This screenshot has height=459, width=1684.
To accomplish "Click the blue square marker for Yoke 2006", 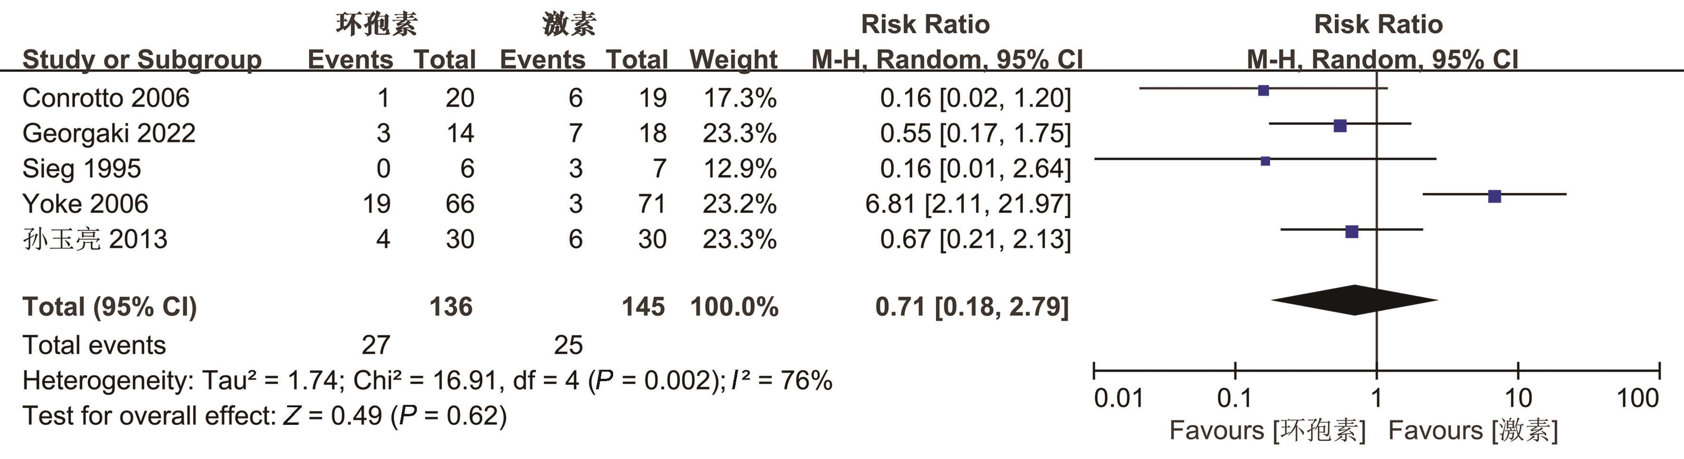I will [x=1494, y=196].
